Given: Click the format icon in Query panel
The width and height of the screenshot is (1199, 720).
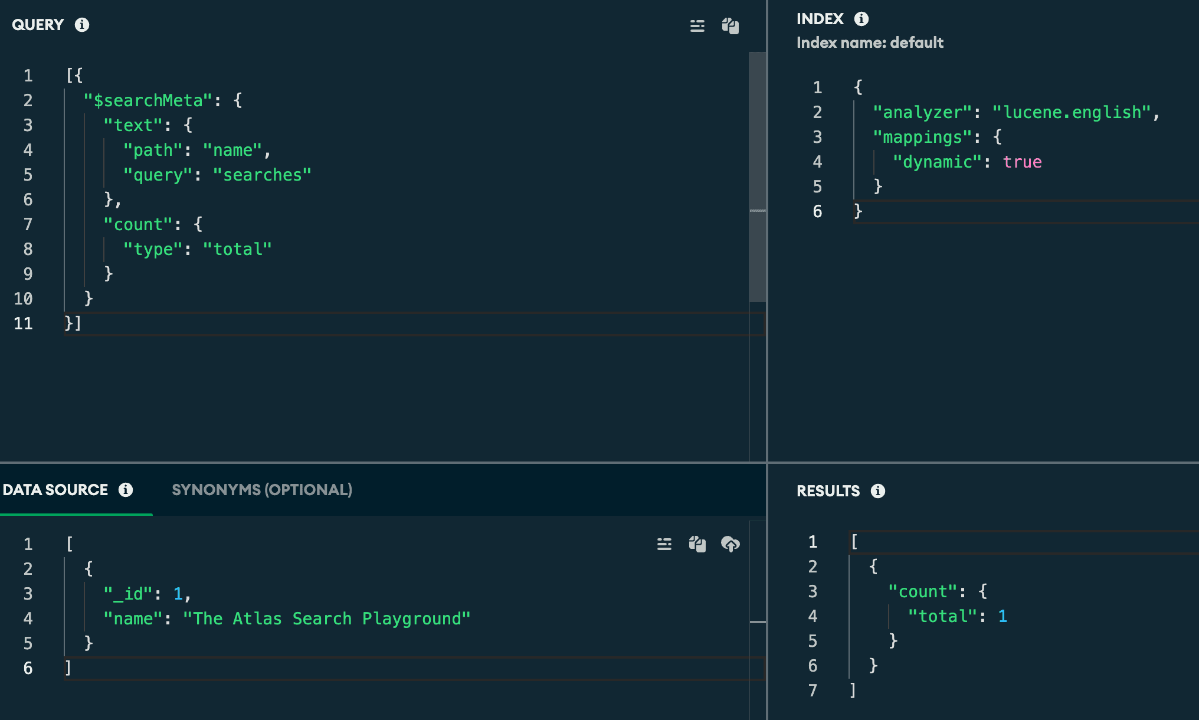Looking at the screenshot, I should click(x=697, y=26).
